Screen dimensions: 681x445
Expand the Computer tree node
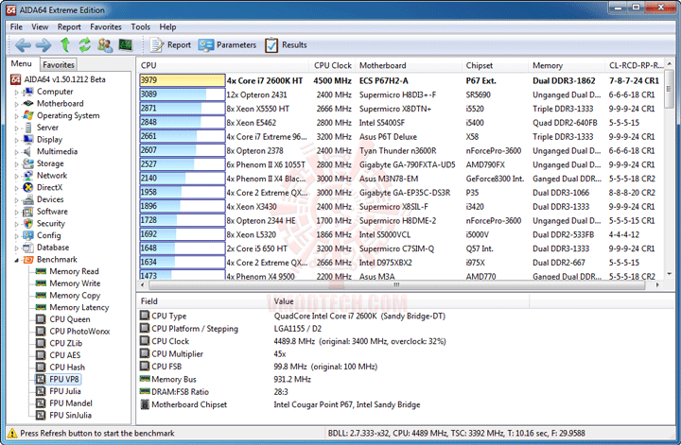16,92
